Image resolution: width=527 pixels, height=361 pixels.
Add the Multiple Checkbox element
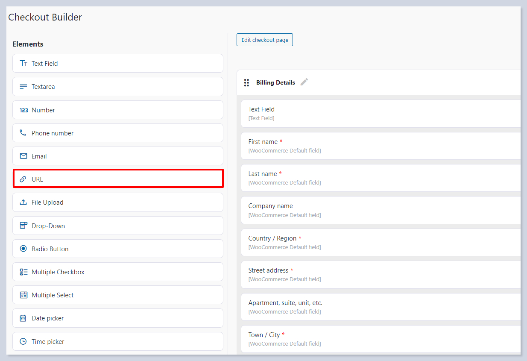click(118, 272)
